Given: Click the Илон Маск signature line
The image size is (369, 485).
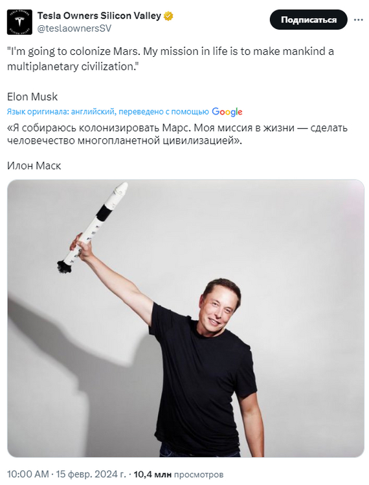Looking at the screenshot, I should [34, 166].
